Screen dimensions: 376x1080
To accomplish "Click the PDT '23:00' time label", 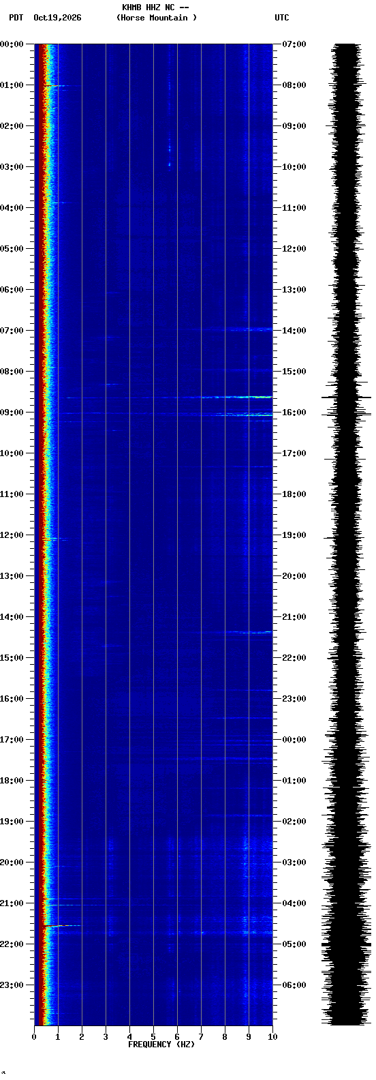I will point(12,985).
